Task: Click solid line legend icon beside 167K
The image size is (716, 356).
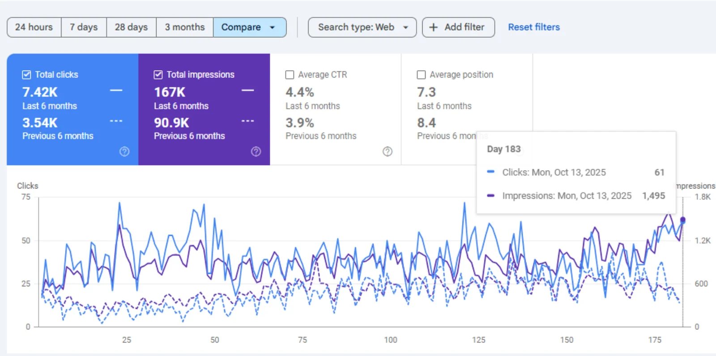Action: [x=247, y=91]
